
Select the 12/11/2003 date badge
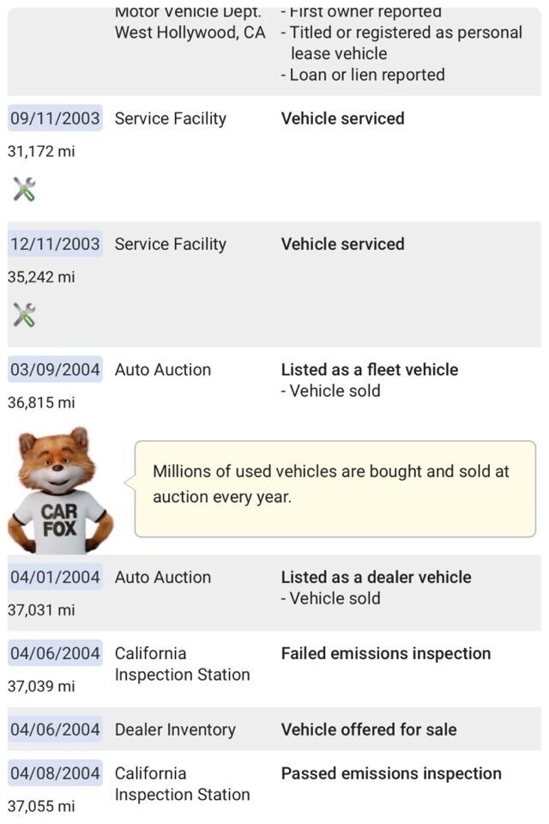point(55,244)
